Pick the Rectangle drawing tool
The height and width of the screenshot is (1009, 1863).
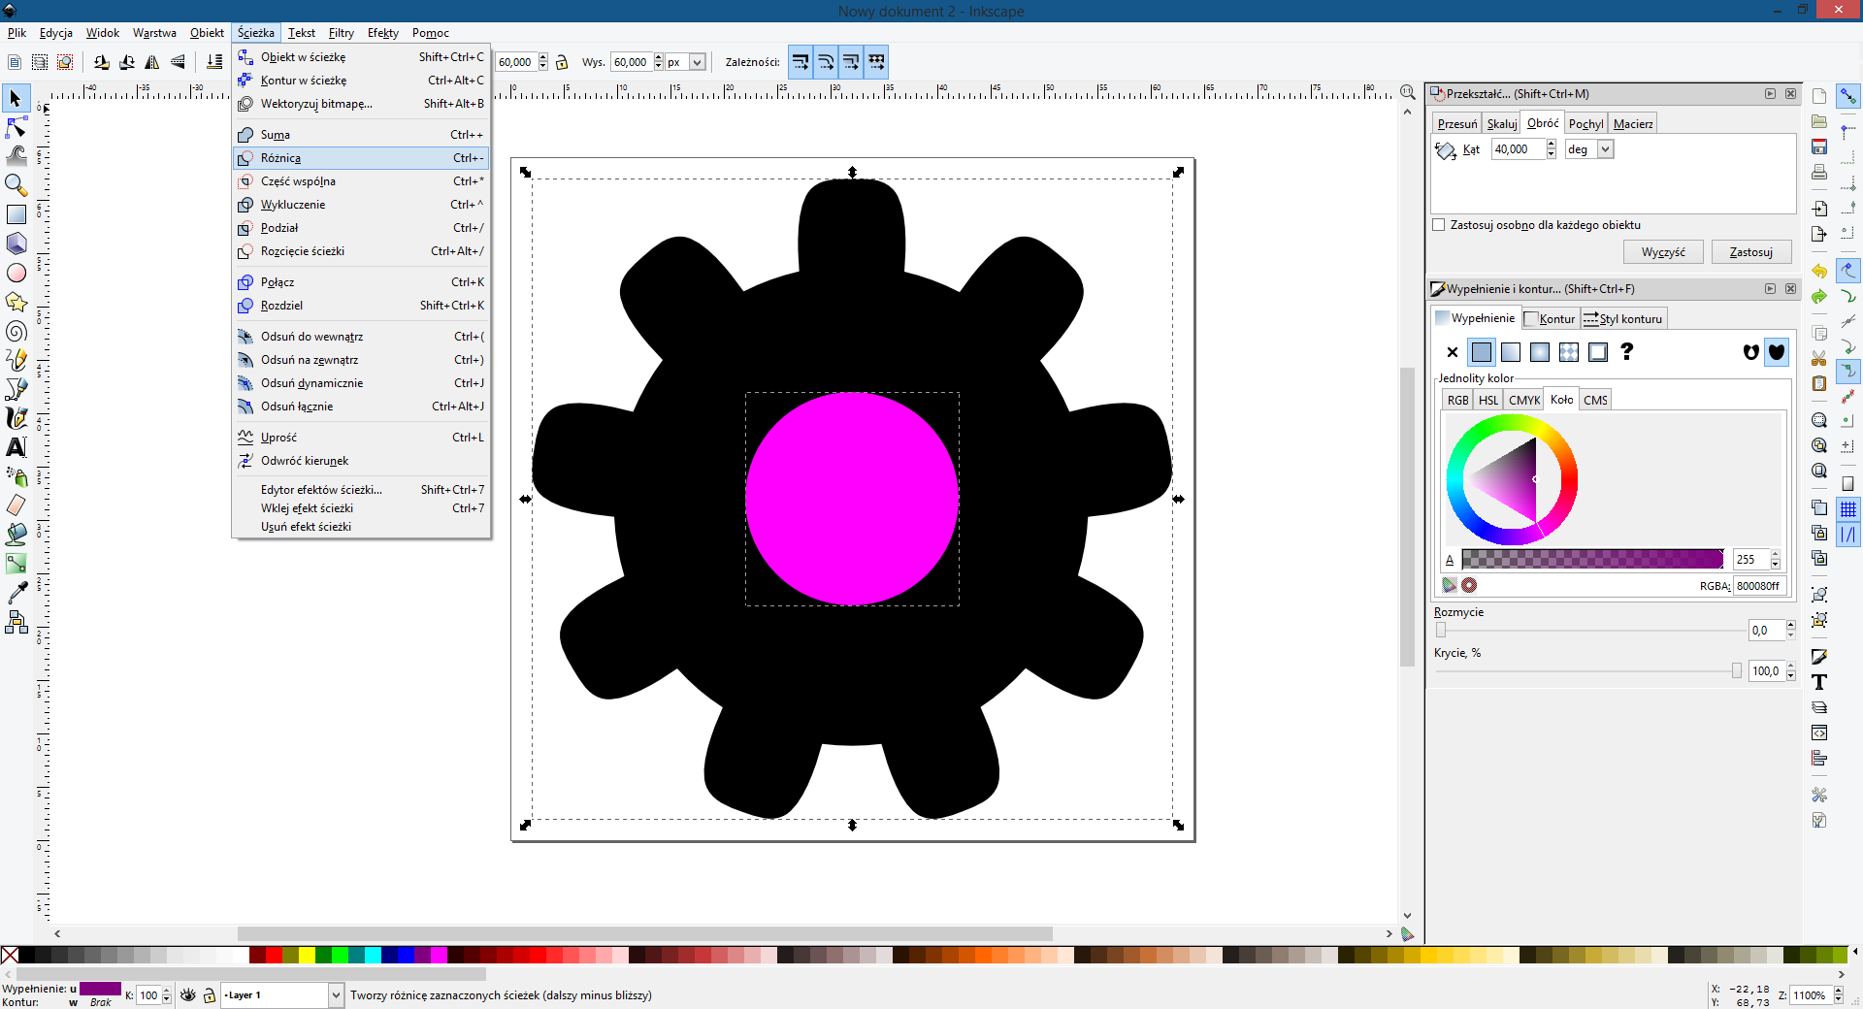click(16, 214)
